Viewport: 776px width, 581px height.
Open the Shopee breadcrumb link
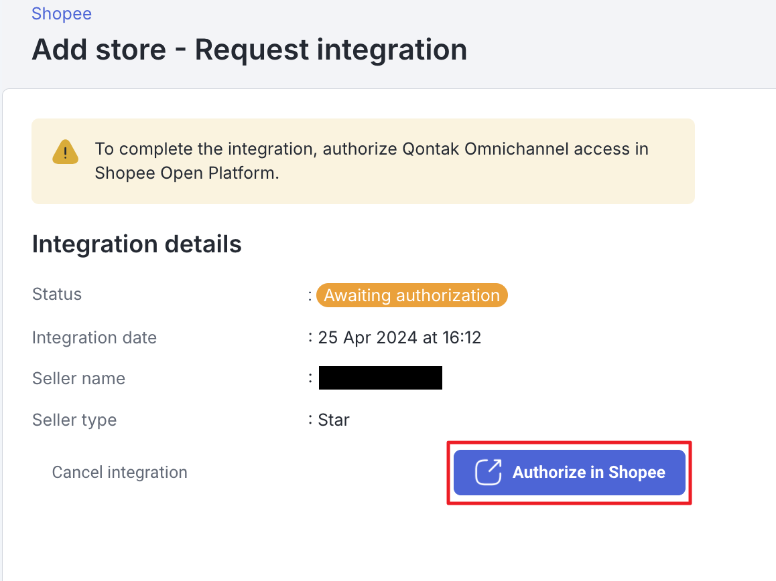(x=61, y=13)
